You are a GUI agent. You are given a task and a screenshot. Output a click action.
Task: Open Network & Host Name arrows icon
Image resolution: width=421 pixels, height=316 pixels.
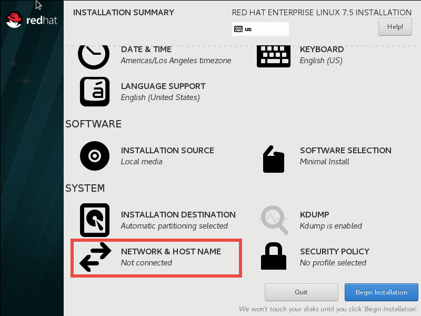(x=95, y=257)
